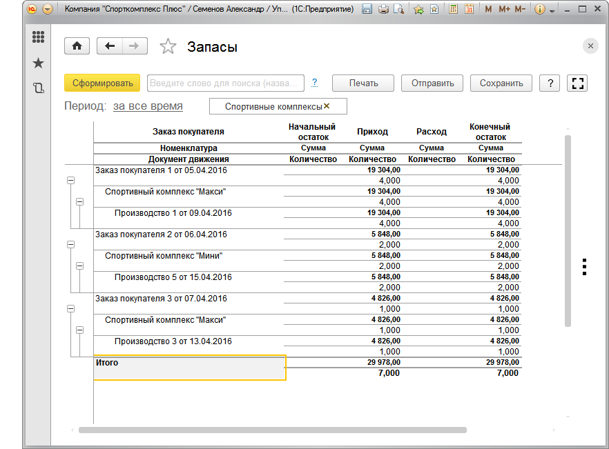Image resolution: width=609 pixels, height=449 pixels.
Task: Click the Печать button
Action: [x=363, y=83]
